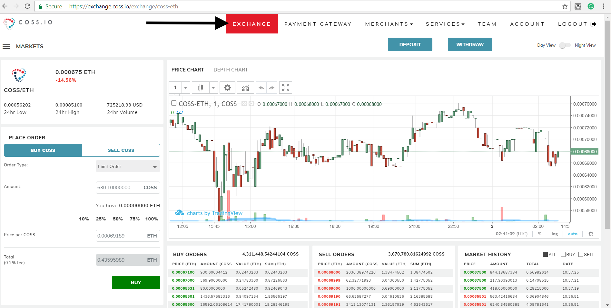Expand the Services menu
The image size is (611, 308).
click(x=445, y=24)
